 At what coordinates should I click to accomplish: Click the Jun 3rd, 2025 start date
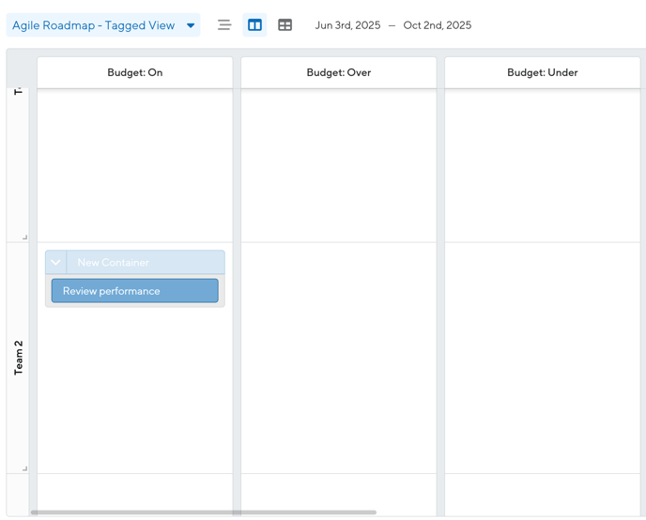347,25
